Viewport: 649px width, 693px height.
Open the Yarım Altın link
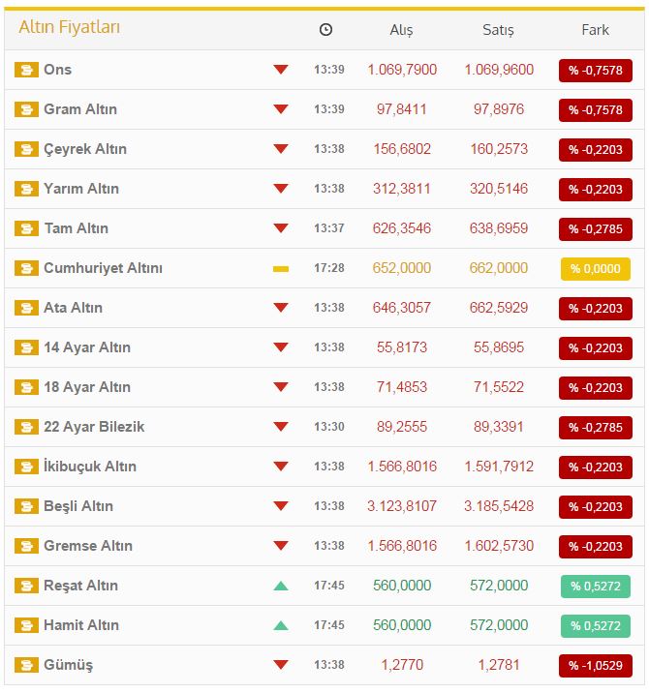[81, 189]
